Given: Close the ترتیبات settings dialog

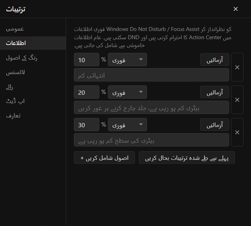Looking at the screenshot, I should (x=235, y=9).
